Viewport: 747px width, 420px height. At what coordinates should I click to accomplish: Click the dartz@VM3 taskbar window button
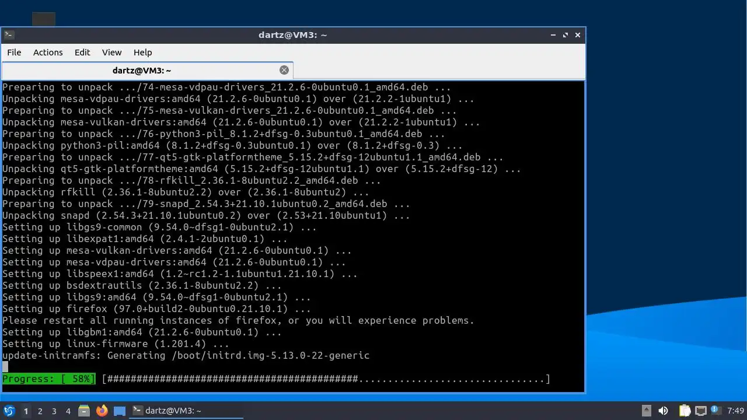pos(186,411)
